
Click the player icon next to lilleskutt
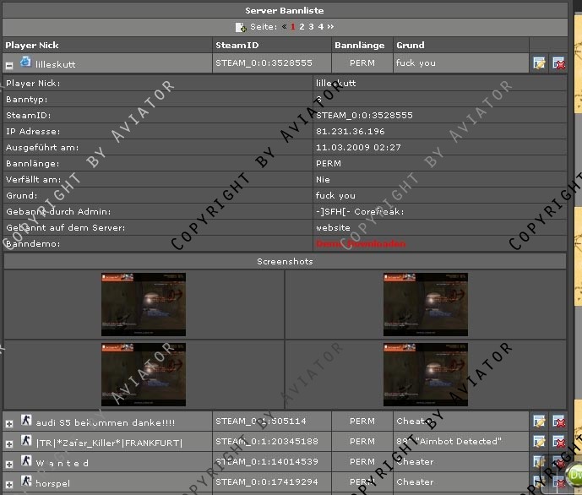25,63
